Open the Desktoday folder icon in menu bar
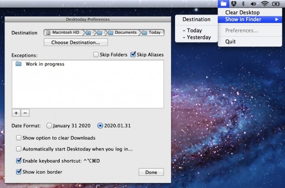This screenshot has width=285, height=188. click(223, 4)
